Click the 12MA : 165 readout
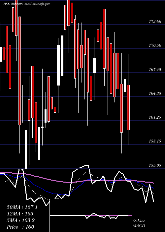The width and height of the screenshot is (165, 232). click(x=20, y=214)
